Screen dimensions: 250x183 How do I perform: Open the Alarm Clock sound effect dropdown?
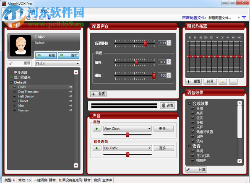[128, 129]
